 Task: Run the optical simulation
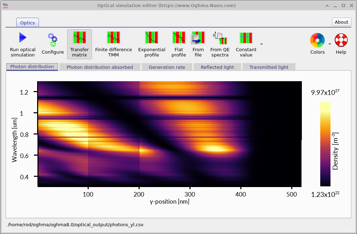click(23, 44)
